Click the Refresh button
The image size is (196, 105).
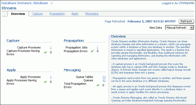click(186, 21)
